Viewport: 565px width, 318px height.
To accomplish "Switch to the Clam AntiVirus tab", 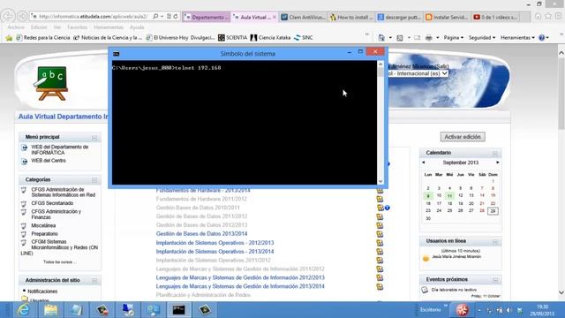I will coord(303,17).
